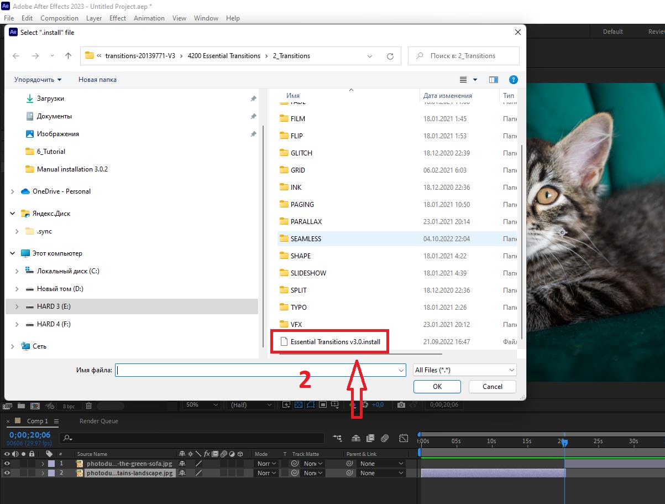The image size is (665, 504).
Task: Click the shy switch on layer 1
Action: [x=182, y=464]
